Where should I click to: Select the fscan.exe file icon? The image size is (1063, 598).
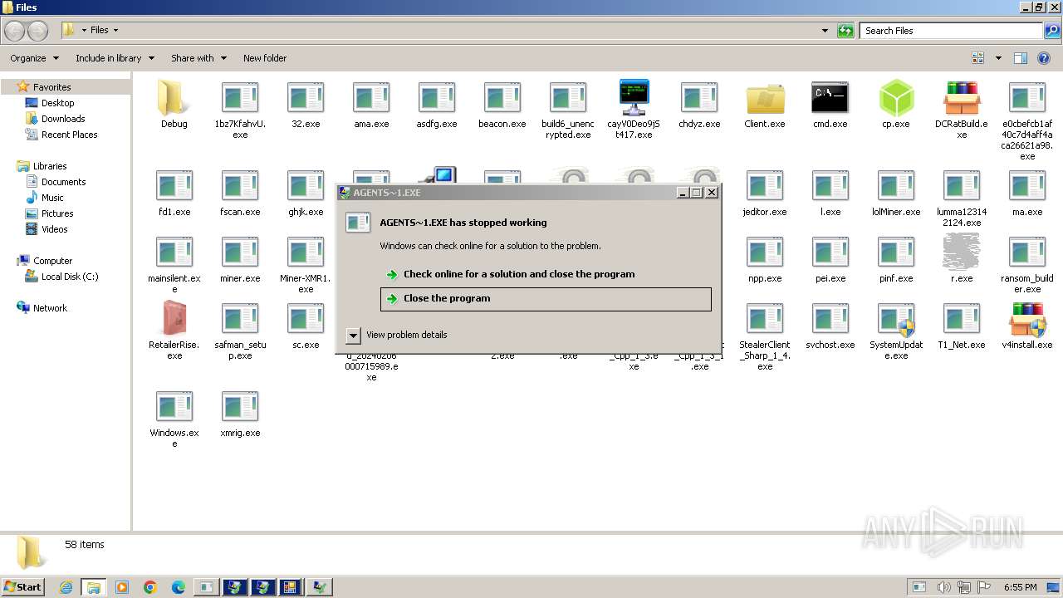pyautogui.click(x=240, y=186)
